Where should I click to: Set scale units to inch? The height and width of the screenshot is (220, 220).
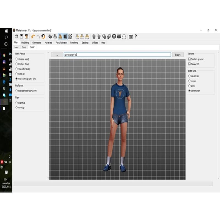(191, 86)
